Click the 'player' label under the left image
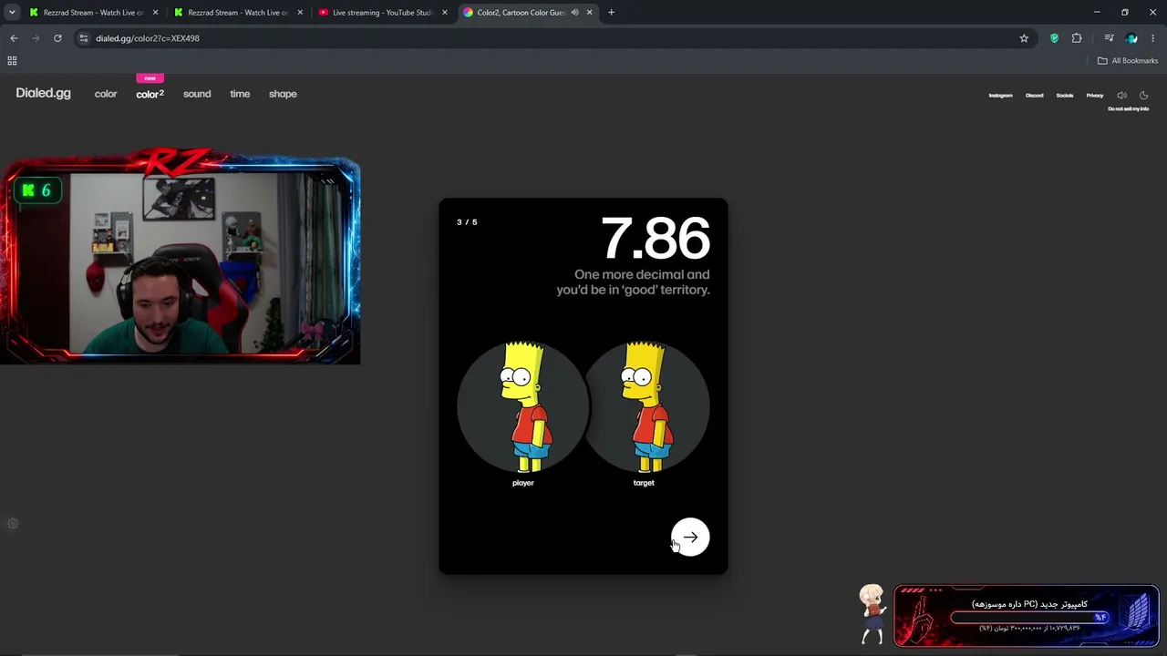Viewport: 1167px width, 656px height. 523,483
